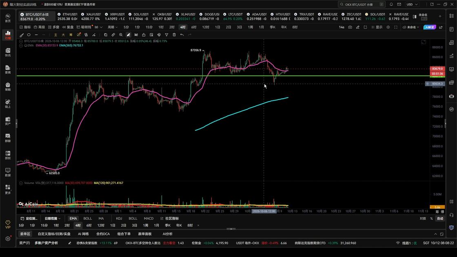Add a new ticker tab with plus

440,16
